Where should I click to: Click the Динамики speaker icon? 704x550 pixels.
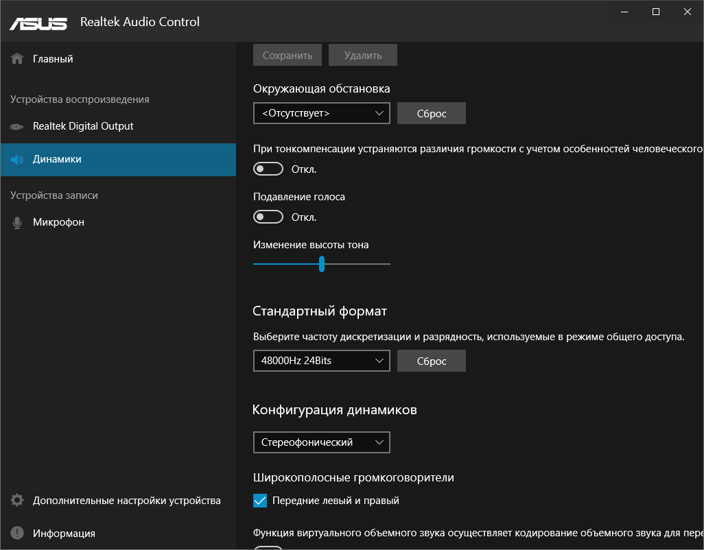click(x=16, y=159)
